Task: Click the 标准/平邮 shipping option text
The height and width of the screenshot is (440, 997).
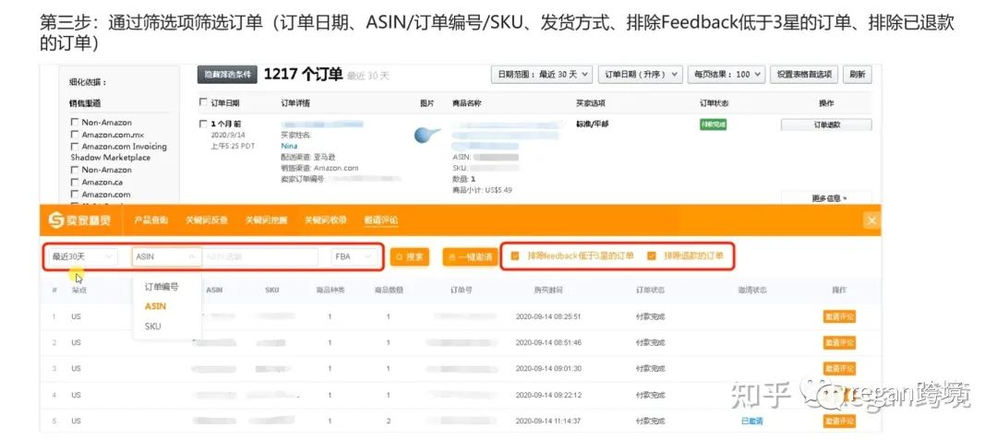Action: click(592, 124)
